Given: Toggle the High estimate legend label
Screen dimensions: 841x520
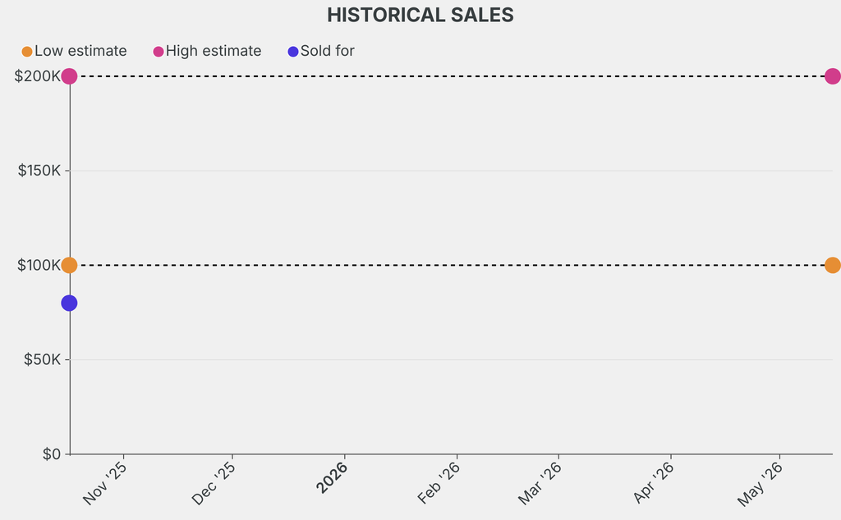Looking at the screenshot, I should 214,52.
